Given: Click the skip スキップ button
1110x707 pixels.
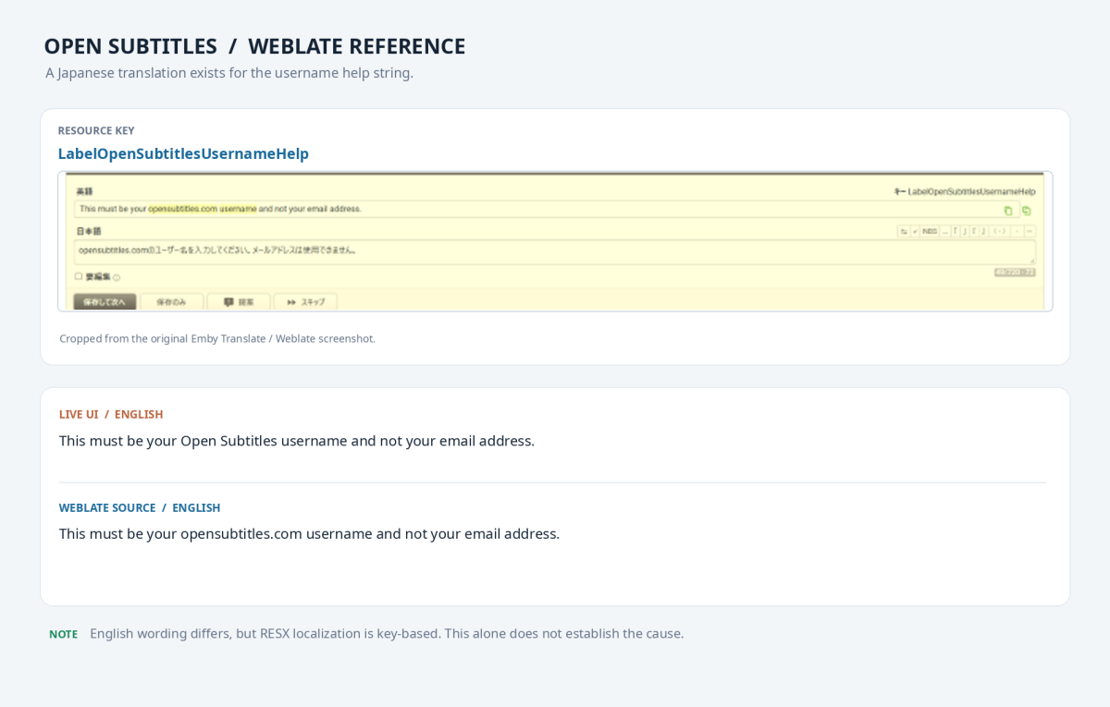Looking at the screenshot, I should click(305, 302).
